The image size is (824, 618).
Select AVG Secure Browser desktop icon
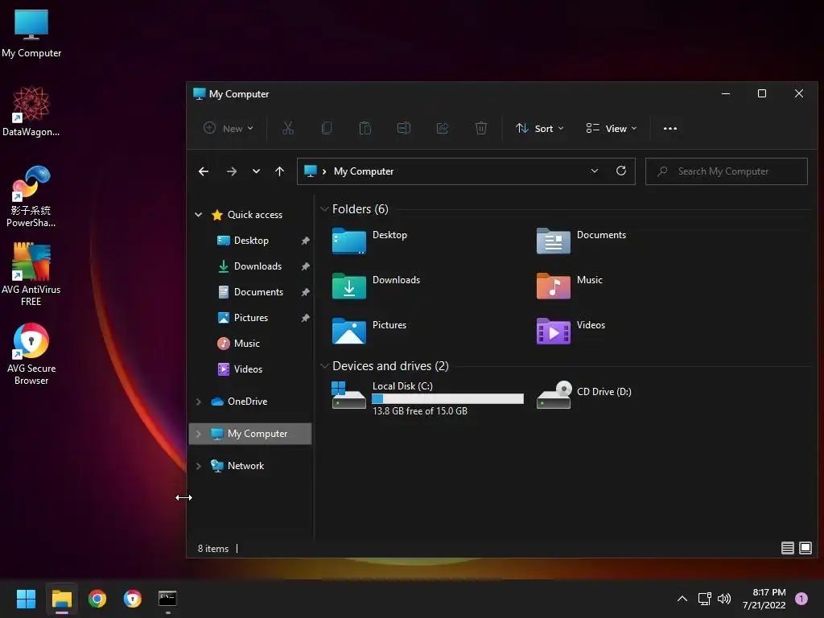(31, 354)
